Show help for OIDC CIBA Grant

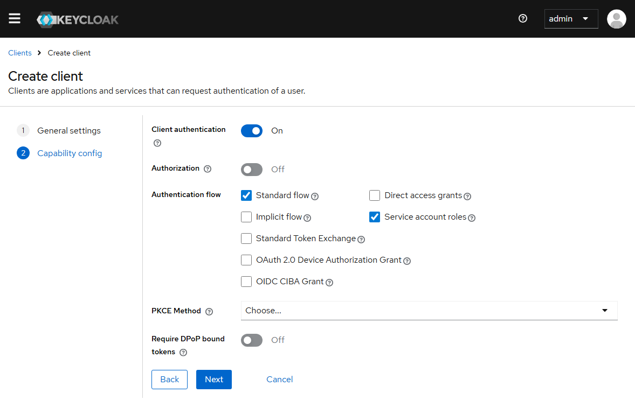pyautogui.click(x=329, y=283)
